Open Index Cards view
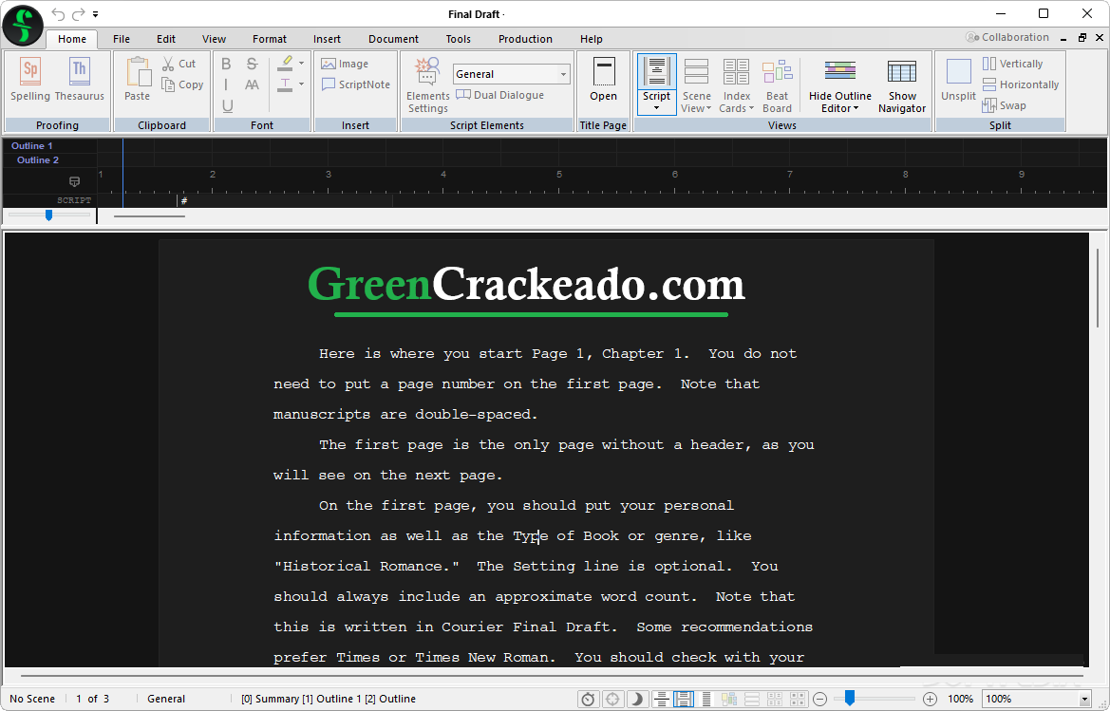 click(736, 84)
